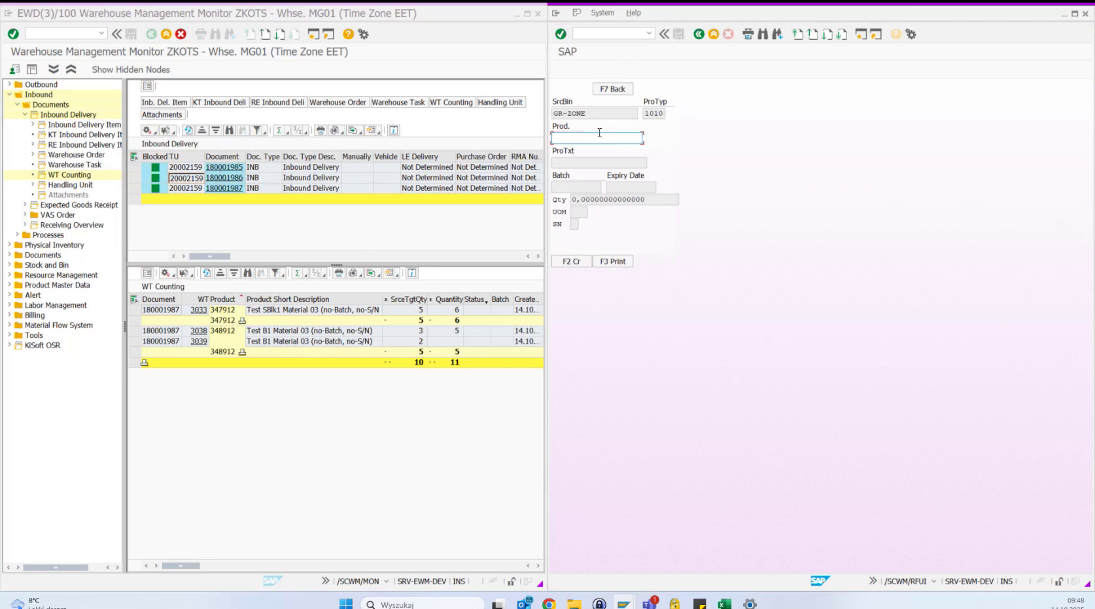Enable the SN checkbox in the RF pane

[574, 224]
